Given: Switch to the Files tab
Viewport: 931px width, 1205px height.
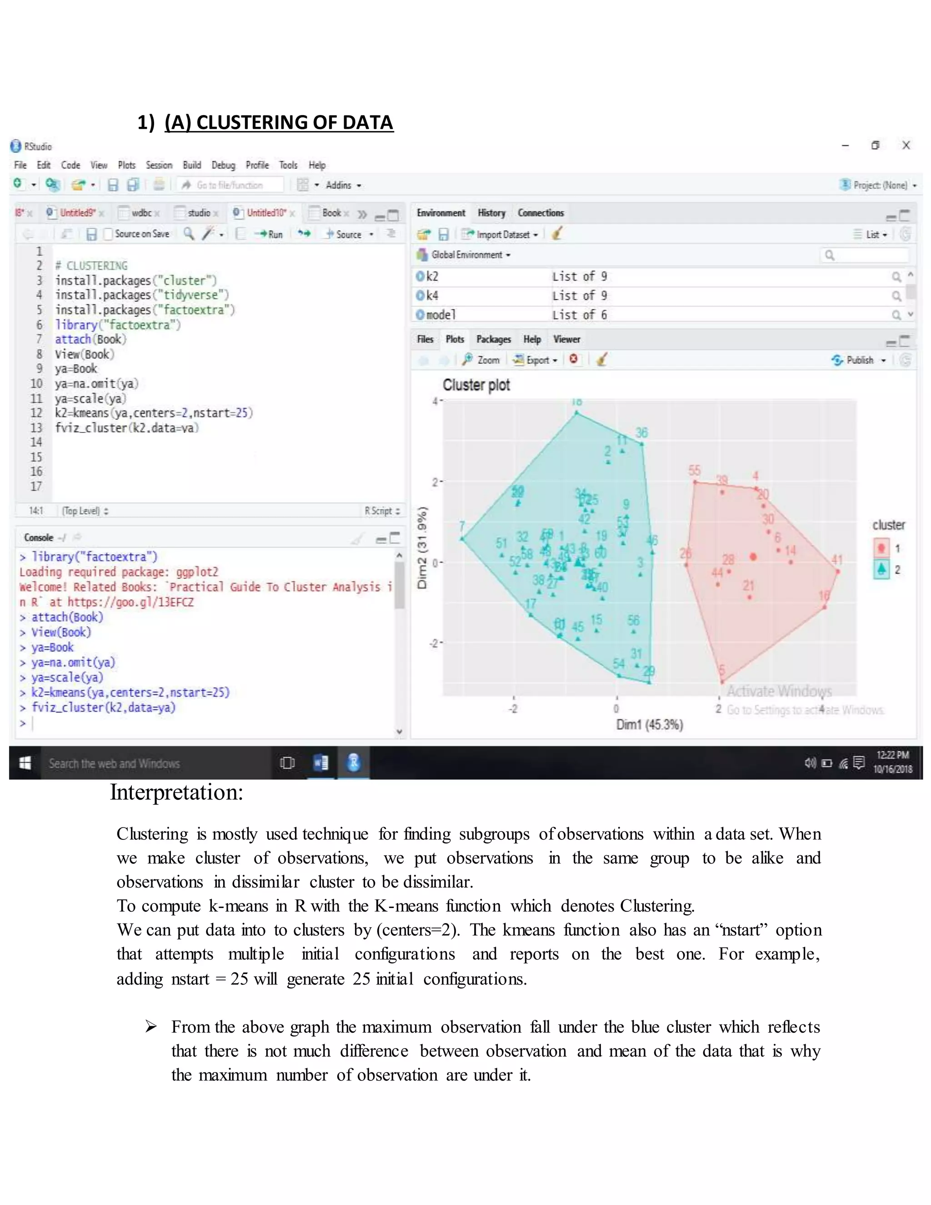Looking at the screenshot, I should pos(425,339).
